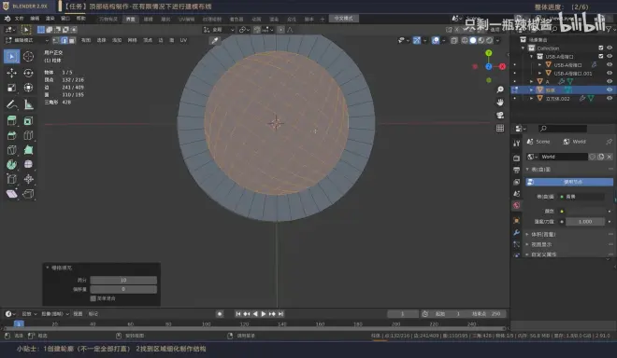Select the Move tool
This screenshot has width=617, height=358.
12,73
